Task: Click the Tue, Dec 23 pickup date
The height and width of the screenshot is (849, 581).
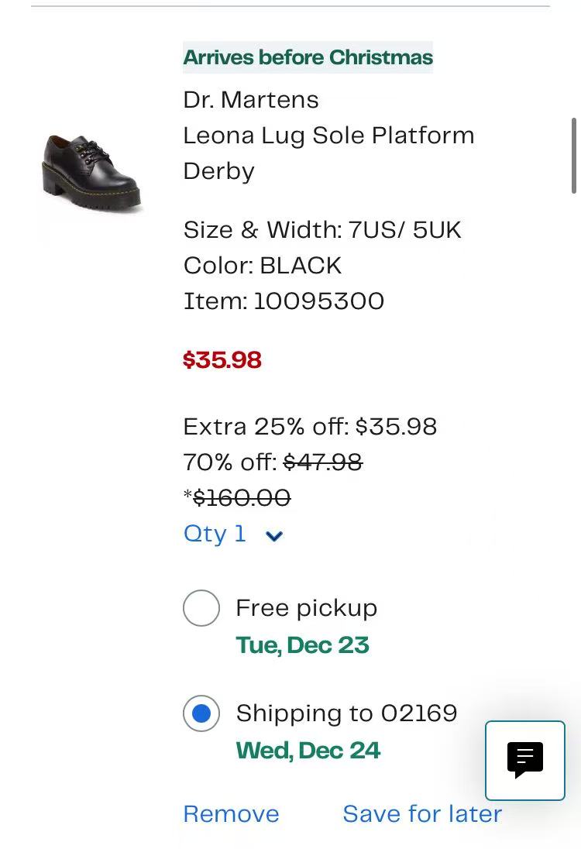Action: pos(303,644)
